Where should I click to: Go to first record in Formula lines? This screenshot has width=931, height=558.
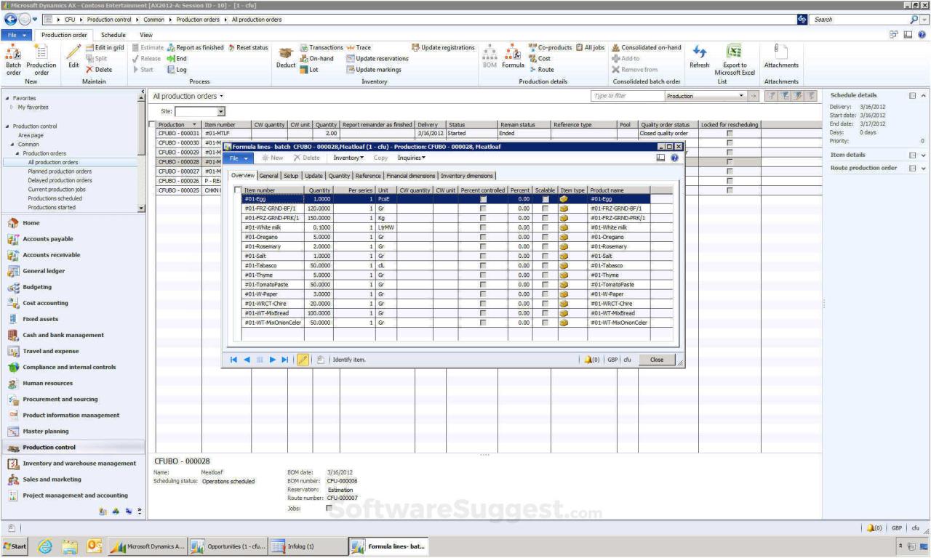pos(234,360)
